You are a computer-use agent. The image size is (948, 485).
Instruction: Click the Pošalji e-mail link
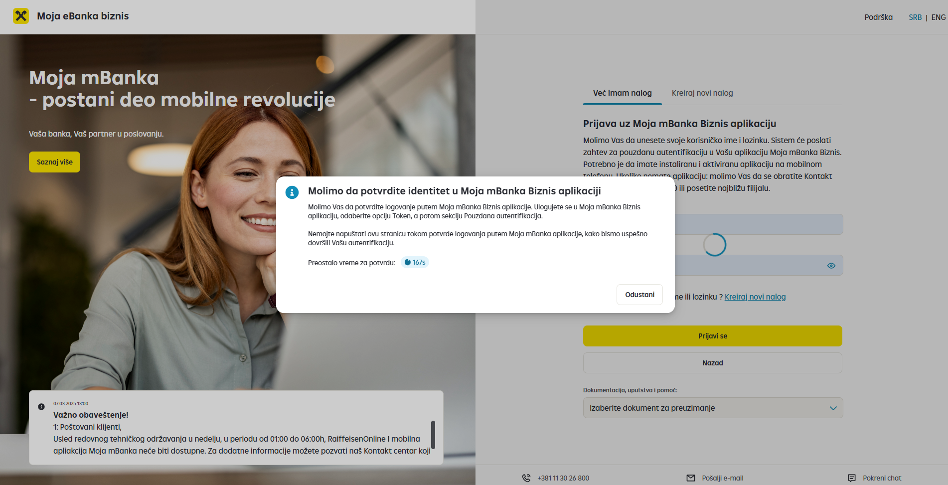[723, 478]
